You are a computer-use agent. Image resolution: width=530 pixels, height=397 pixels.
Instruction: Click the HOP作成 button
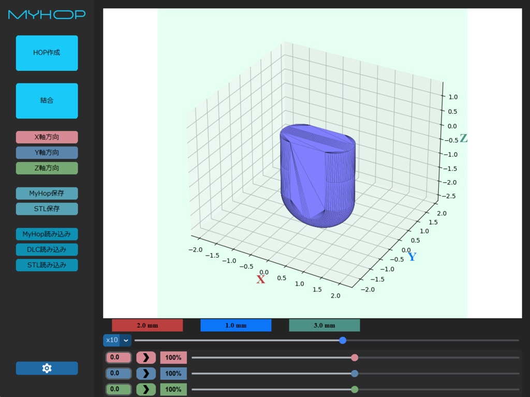[47, 53]
